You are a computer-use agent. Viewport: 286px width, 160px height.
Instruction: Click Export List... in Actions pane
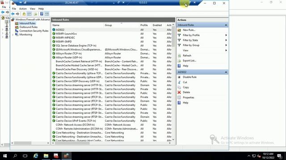(x=189, y=60)
